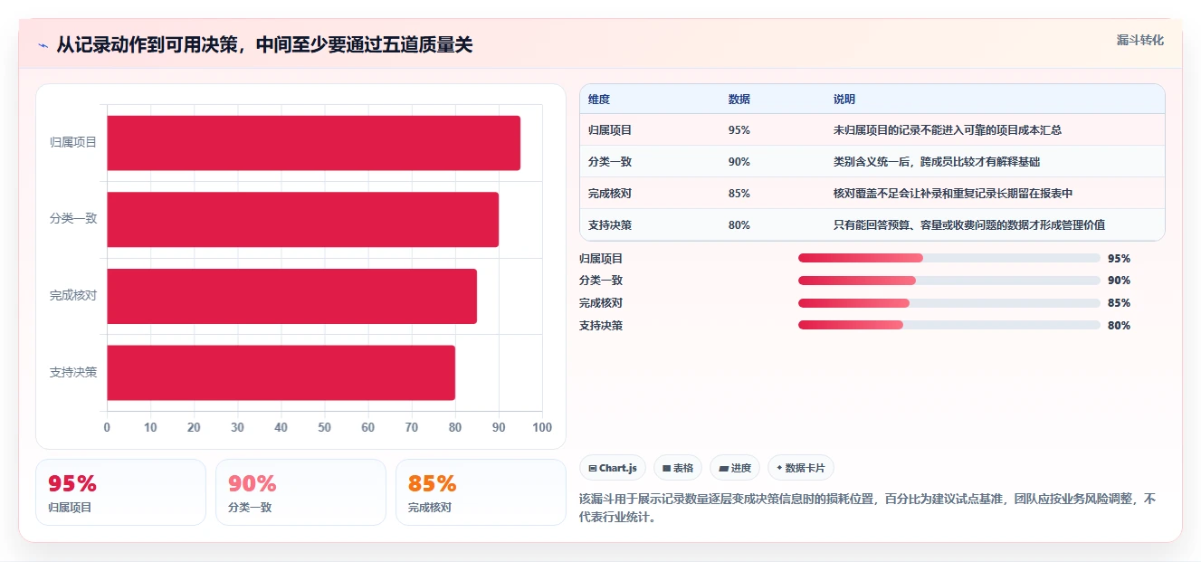The height and width of the screenshot is (562, 1201).
Task: Click the 归属项目 table cell
Action: [610, 130]
